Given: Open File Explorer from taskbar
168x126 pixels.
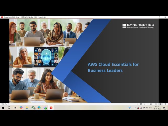Looking at the screenshot, I should coord(27,108).
